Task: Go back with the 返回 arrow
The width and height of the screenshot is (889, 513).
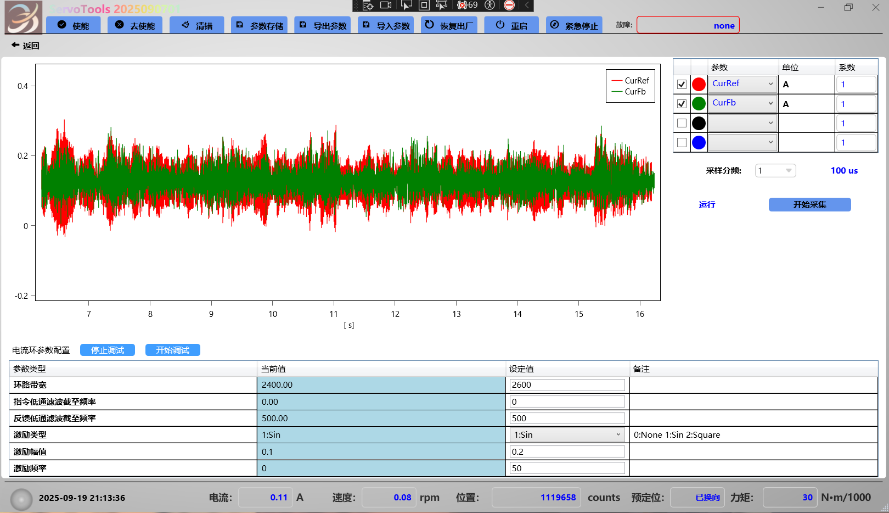Action: [x=25, y=46]
